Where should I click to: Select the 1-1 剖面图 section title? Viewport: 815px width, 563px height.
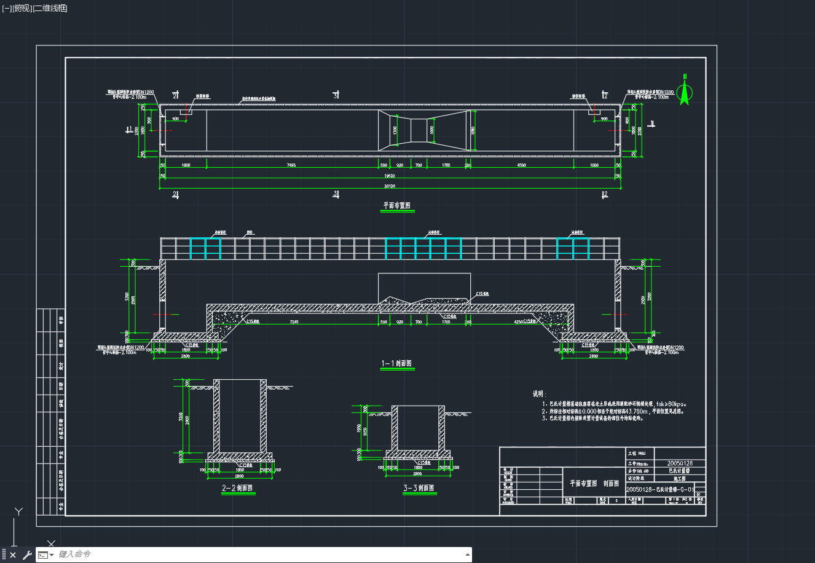coord(397,363)
